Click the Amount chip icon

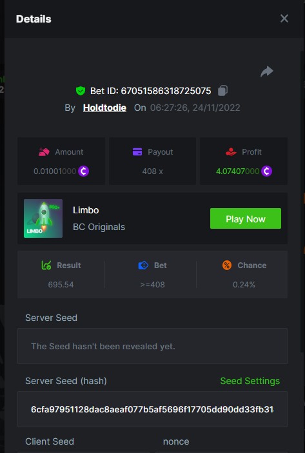pos(44,151)
